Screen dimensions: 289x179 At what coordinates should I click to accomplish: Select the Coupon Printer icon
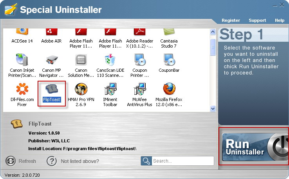[x=140, y=60]
